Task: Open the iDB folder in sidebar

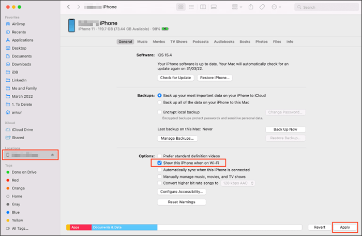Action: point(15,72)
